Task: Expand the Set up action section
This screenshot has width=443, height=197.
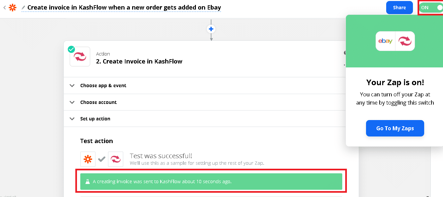Action: coord(95,119)
